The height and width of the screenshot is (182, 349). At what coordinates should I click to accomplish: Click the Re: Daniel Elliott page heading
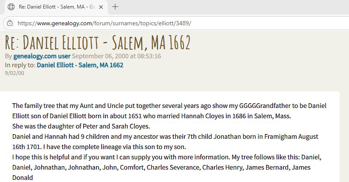pyautogui.click(x=98, y=42)
